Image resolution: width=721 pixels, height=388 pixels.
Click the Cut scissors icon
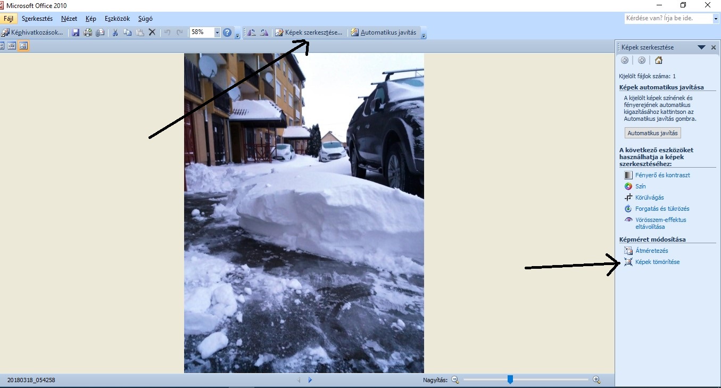point(115,32)
